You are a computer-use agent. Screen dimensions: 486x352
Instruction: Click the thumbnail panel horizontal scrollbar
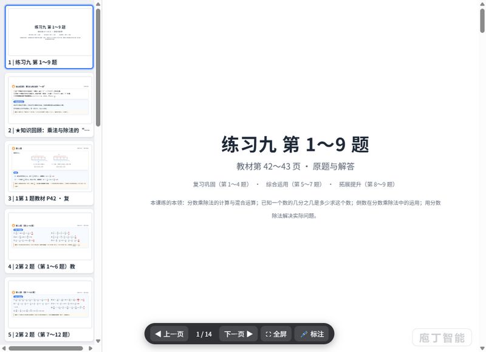tap(46, 348)
